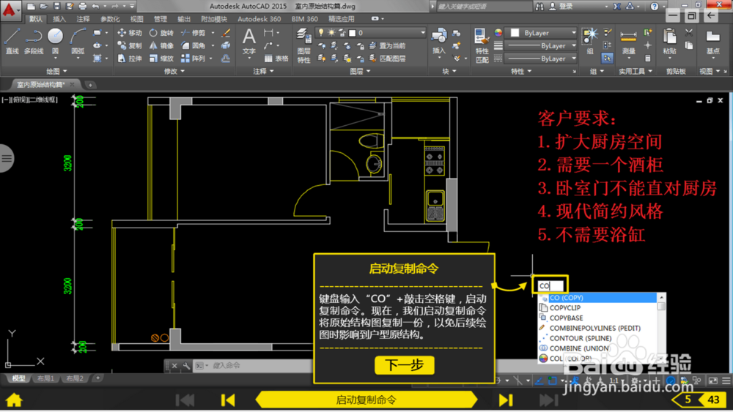Click the undo arrow in quick access toolbar
Image resolution: width=733 pixels, height=412 pixels.
(x=95, y=6)
